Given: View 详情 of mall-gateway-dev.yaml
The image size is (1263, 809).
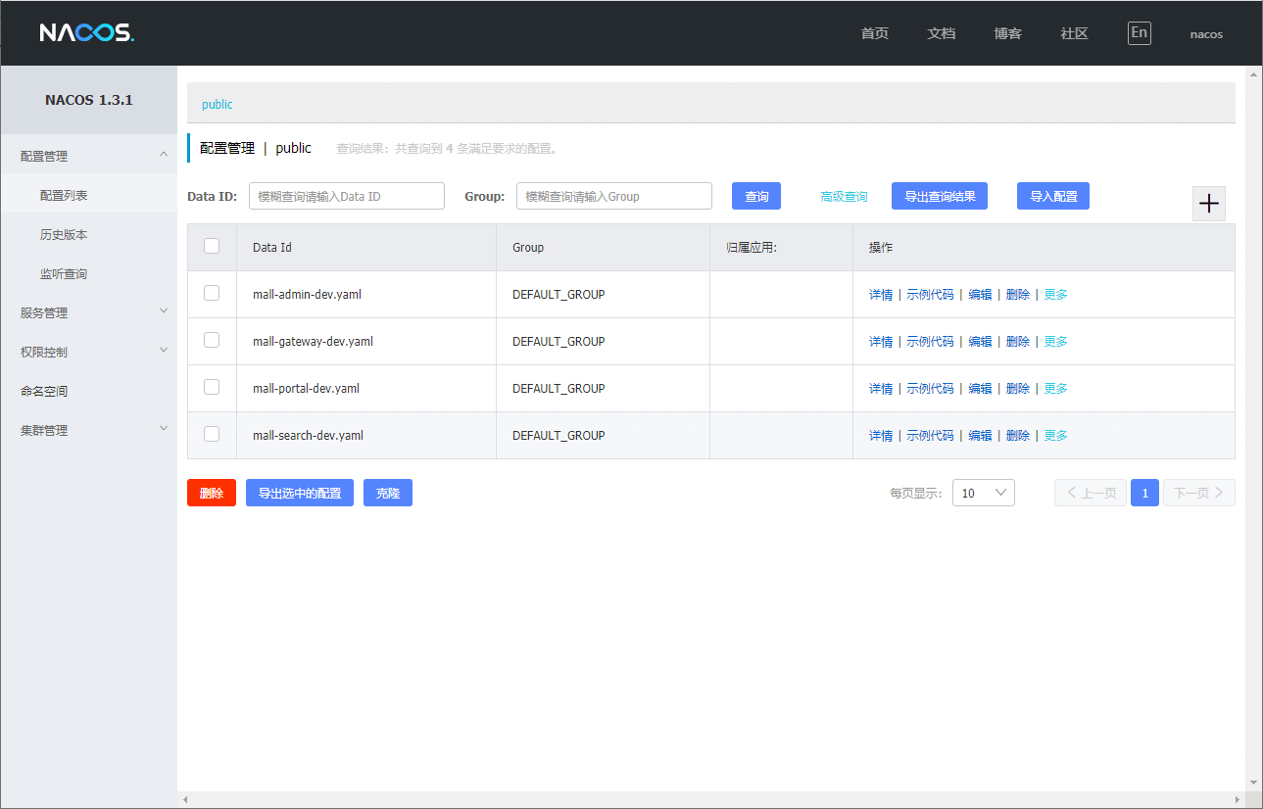Looking at the screenshot, I should (881, 342).
